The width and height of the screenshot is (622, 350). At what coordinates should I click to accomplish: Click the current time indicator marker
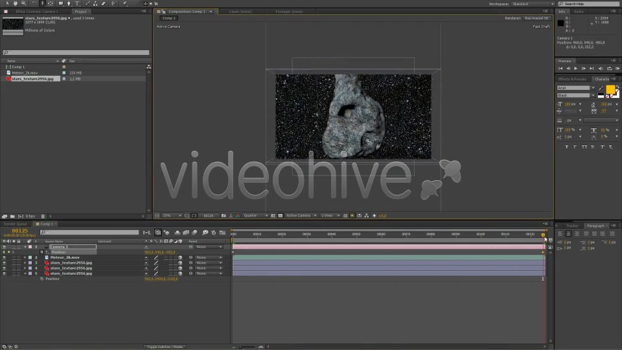coord(543,235)
